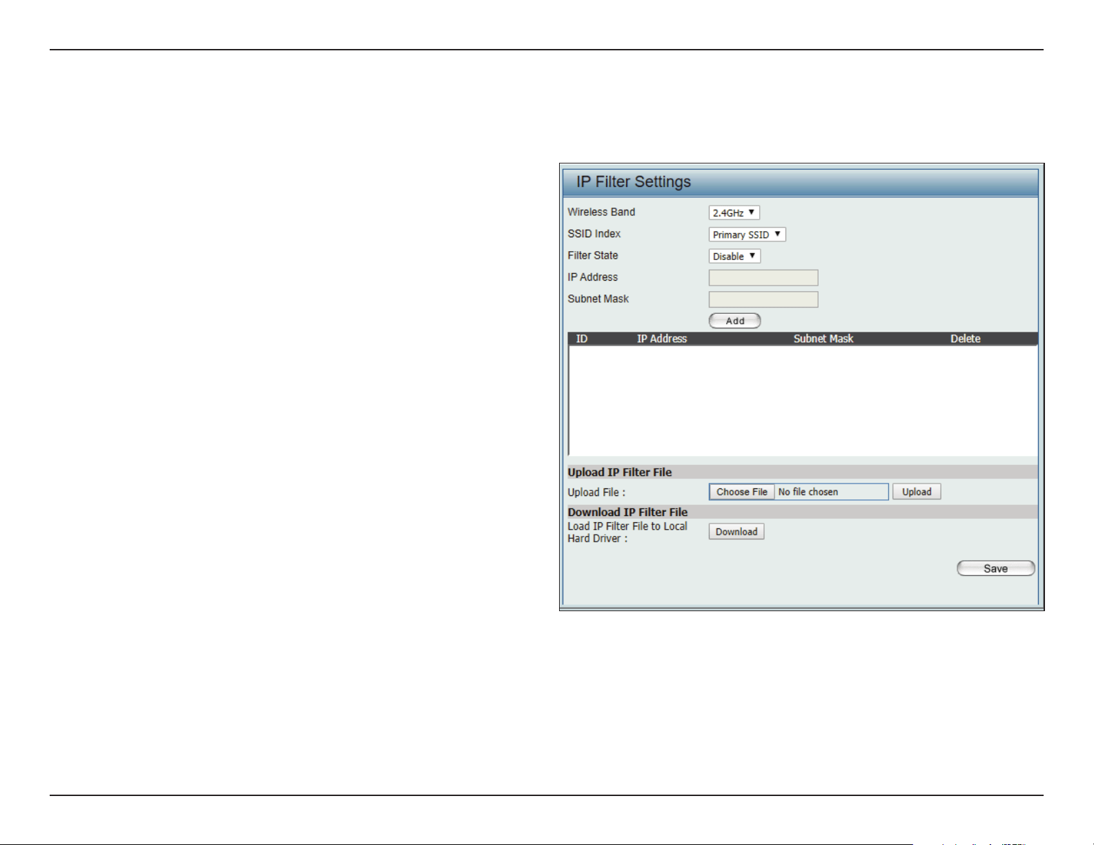The height and width of the screenshot is (845, 1094).
Task: Click the 'Load IP Filter File to Local' label
Action: pos(627,526)
